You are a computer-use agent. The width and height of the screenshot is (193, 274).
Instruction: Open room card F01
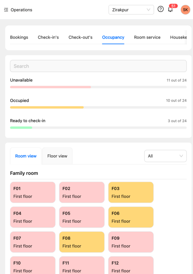click(x=33, y=192)
